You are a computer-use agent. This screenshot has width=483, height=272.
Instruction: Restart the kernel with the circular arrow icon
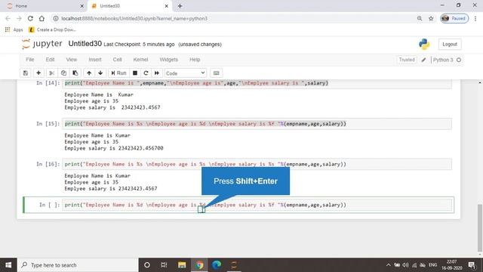coord(146,73)
